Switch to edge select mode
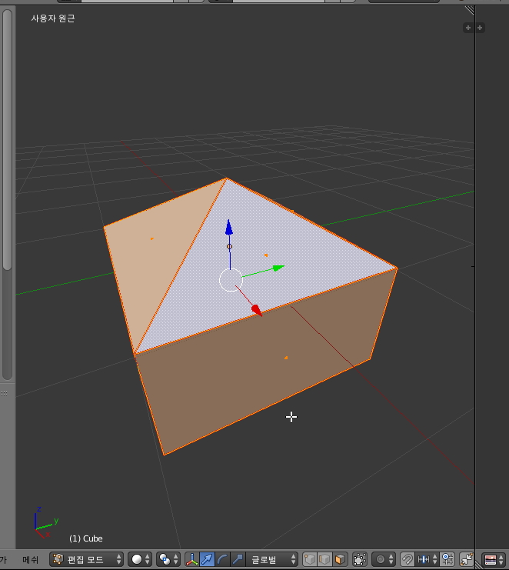Image resolution: width=509 pixels, height=570 pixels. pos(324,559)
